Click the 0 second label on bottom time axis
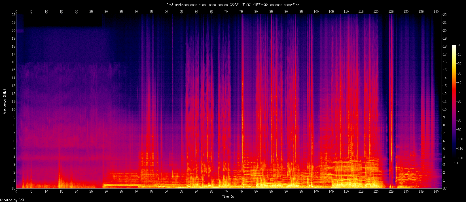The width and height of the screenshot is (466, 202). [16, 192]
